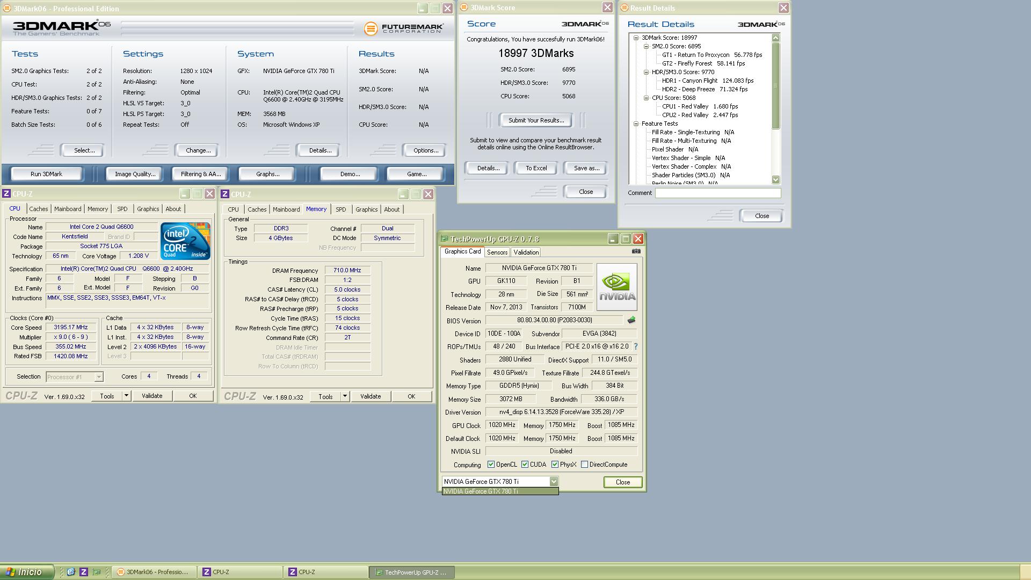1031x580 pixels.
Task: Minimize the left CPU-Z window
Action: tap(185, 194)
